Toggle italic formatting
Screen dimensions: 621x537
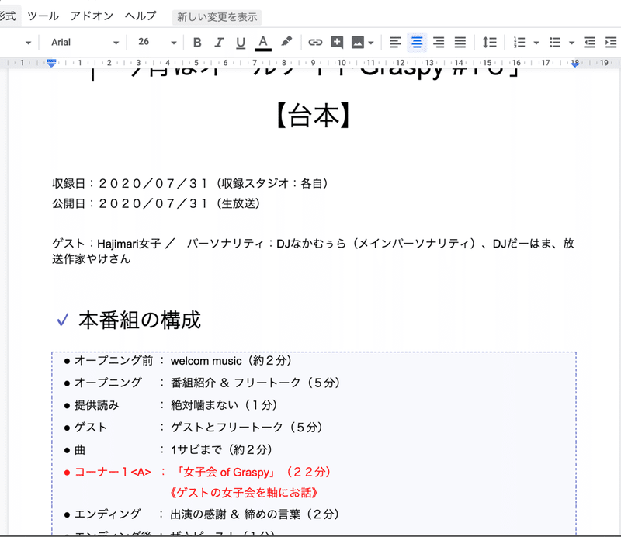pos(219,43)
